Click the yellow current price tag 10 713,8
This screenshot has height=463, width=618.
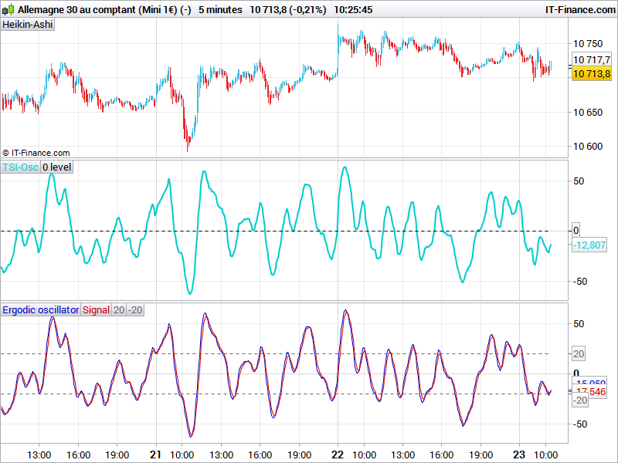(x=592, y=73)
